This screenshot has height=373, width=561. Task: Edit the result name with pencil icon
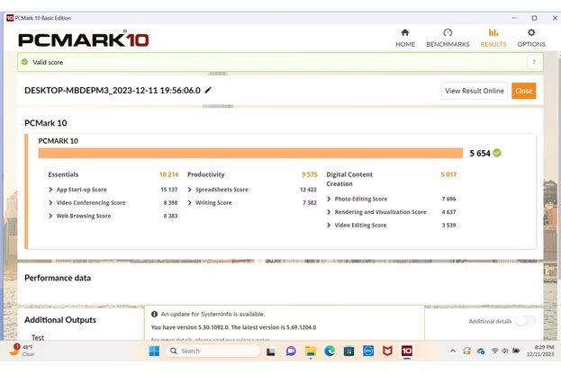click(208, 90)
